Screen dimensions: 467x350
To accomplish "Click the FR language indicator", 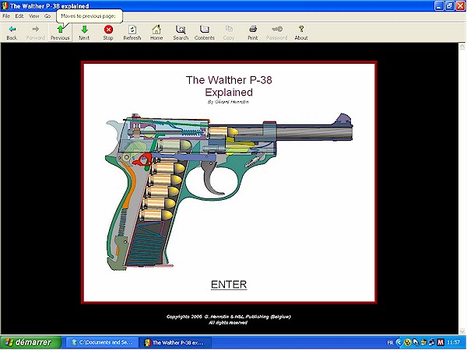I will point(390,342).
